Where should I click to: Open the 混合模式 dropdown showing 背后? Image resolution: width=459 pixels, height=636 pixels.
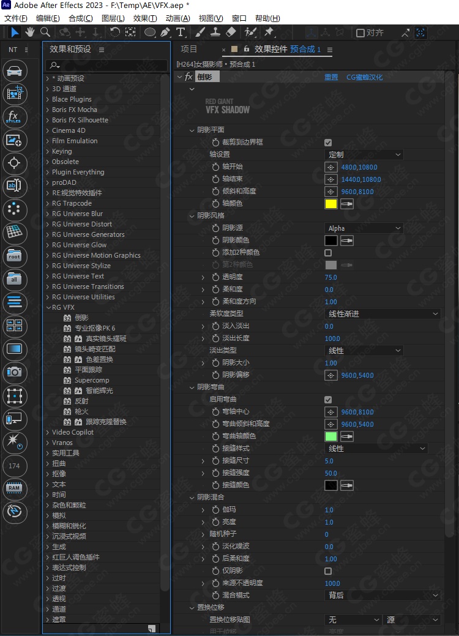pos(382,595)
